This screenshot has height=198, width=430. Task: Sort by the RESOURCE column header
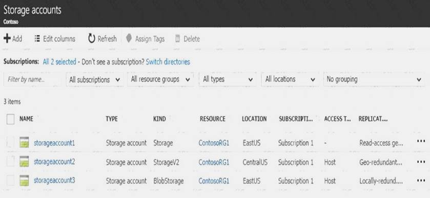tap(213, 119)
